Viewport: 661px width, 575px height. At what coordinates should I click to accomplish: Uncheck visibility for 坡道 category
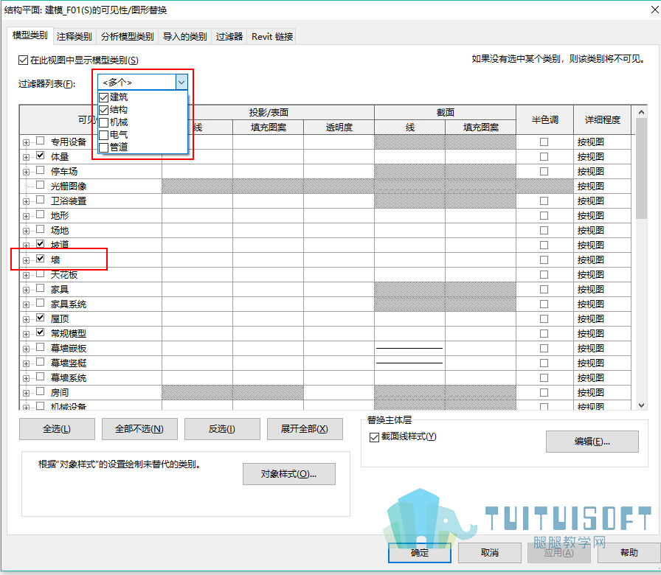point(41,243)
